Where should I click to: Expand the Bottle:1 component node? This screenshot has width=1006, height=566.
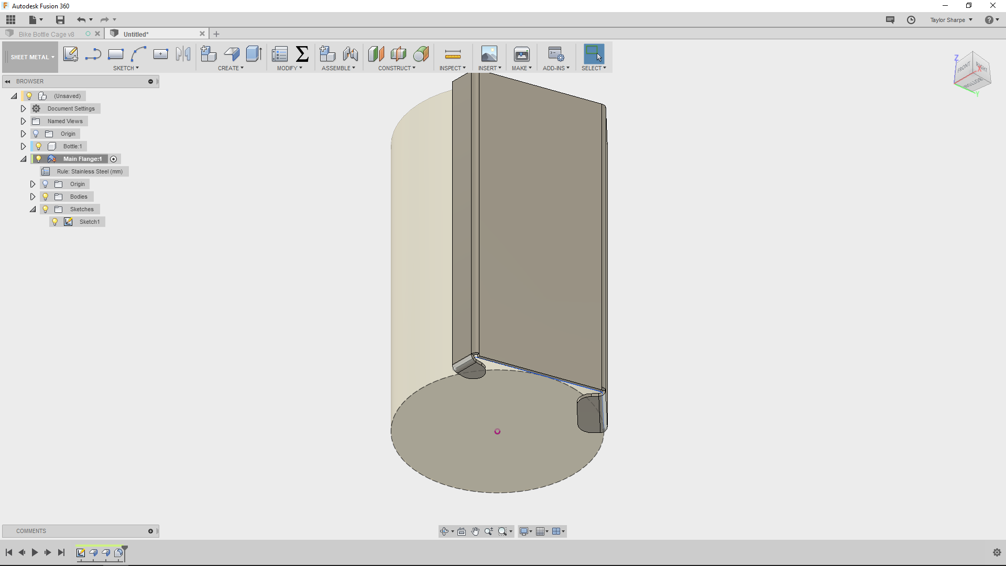(x=23, y=146)
